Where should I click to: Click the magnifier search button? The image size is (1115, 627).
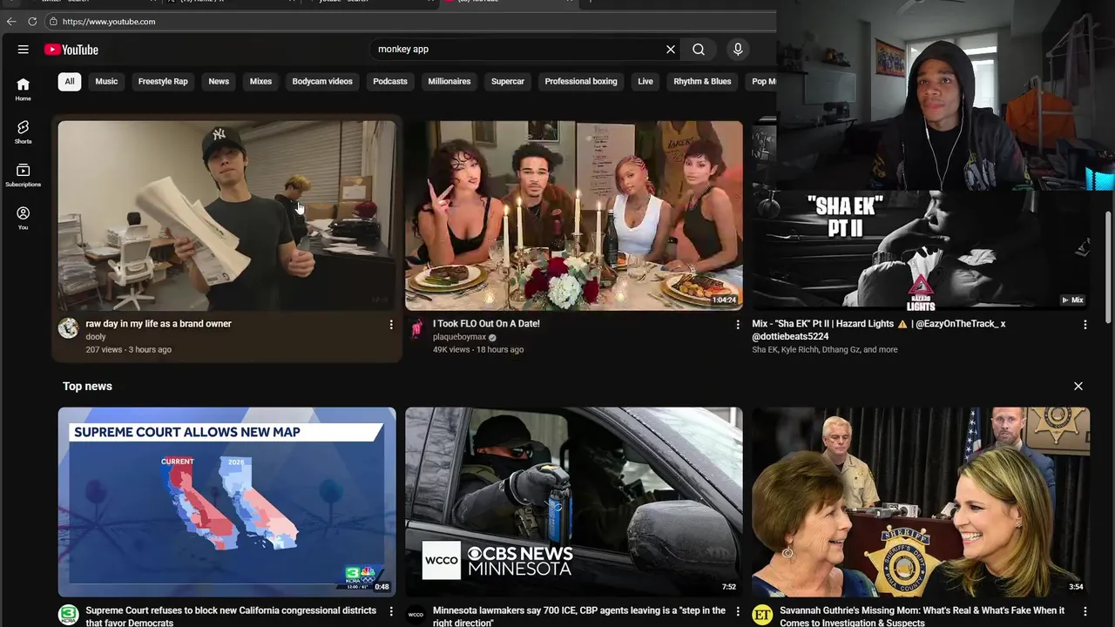[699, 50]
